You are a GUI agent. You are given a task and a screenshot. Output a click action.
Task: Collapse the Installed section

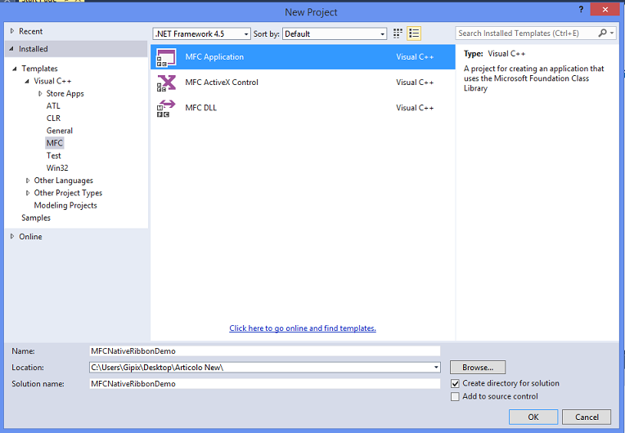pos(11,48)
